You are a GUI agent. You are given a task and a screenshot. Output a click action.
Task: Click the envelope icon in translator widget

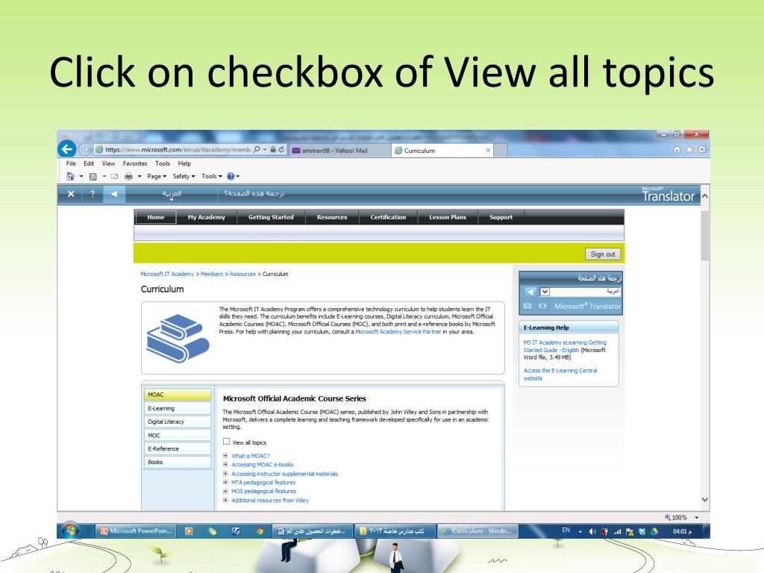(527, 306)
